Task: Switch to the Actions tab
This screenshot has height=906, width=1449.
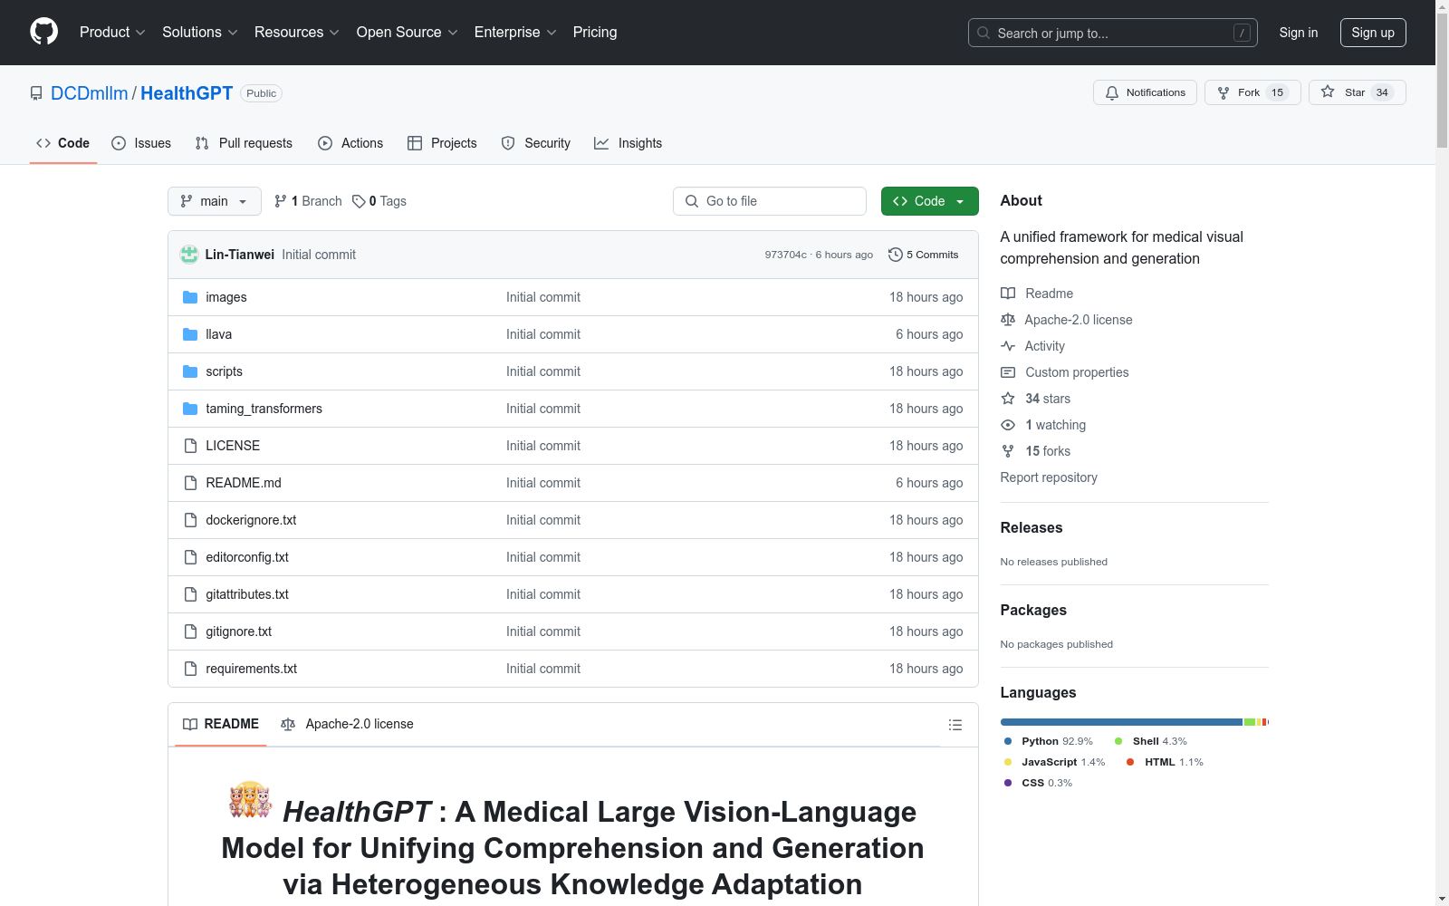Action: click(x=350, y=143)
